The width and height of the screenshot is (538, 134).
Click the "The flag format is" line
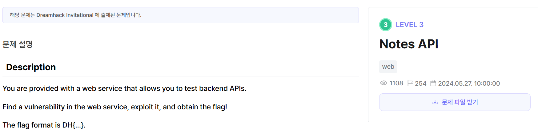point(44,125)
